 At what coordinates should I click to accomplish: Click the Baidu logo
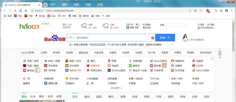pos(55,38)
